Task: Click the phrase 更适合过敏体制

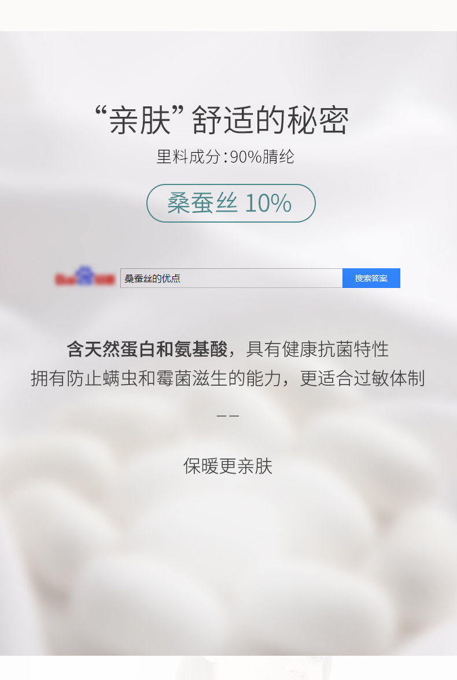Action: pyautogui.click(x=362, y=378)
